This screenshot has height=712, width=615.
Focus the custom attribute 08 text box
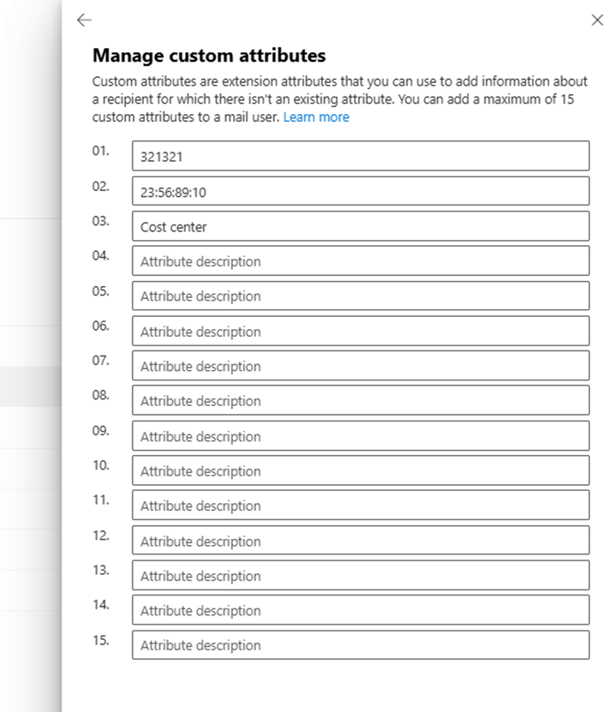coord(361,401)
